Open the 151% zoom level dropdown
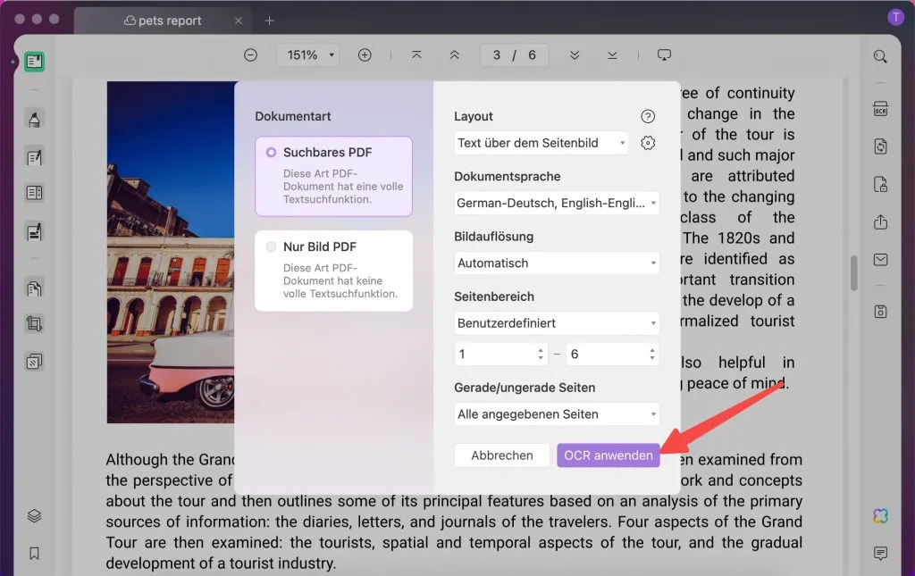 click(x=308, y=54)
